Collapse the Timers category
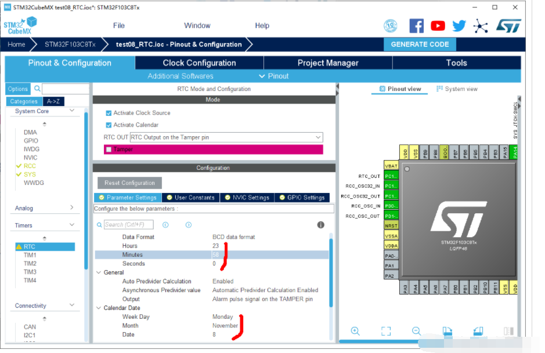The width and height of the screenshot is (545, 353). point(72,225)
